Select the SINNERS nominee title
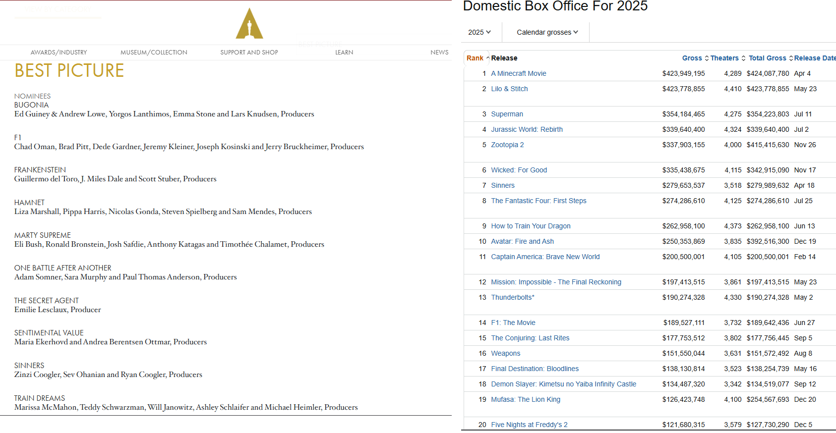 (29, 366)
